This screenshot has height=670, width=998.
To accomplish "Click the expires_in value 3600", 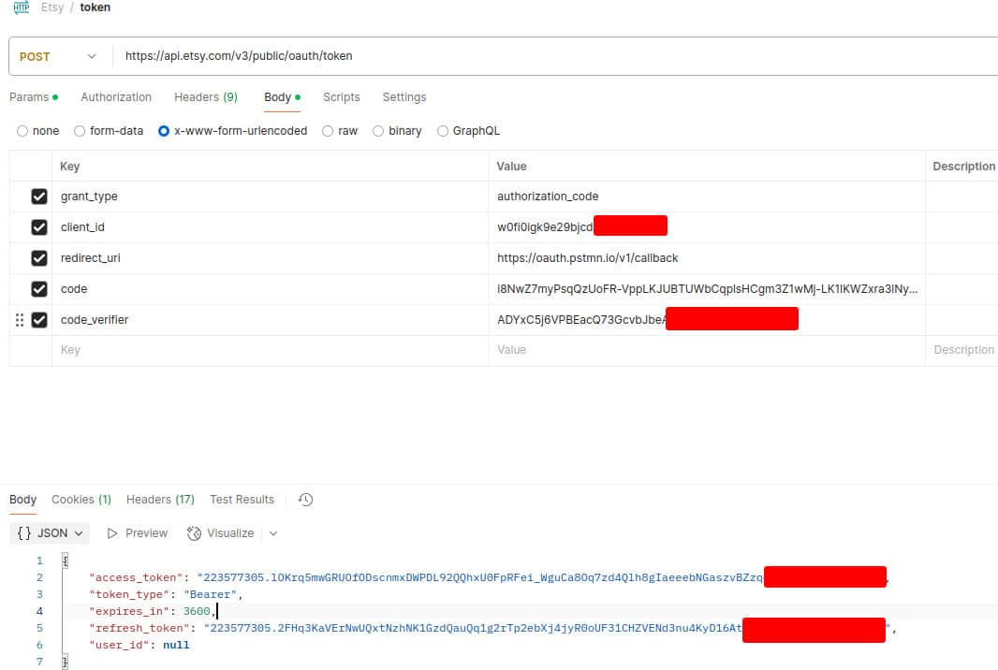I will [x=197, y=611].
